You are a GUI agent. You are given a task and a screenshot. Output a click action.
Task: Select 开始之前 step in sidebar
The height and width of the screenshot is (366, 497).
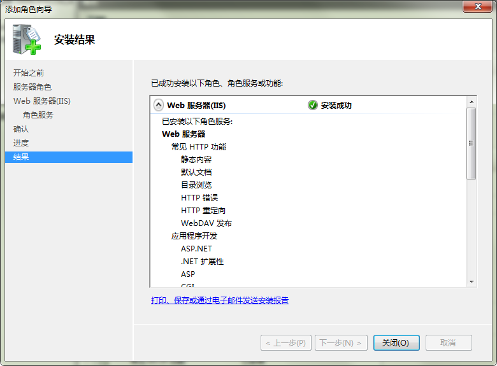coord(29,73)
